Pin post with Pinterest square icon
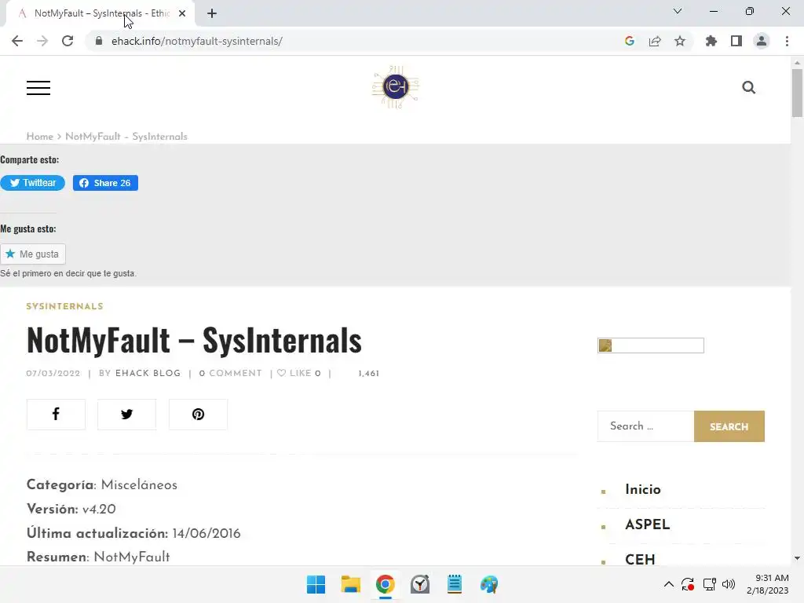This screenshot has height=603, width=804. (x=198, y=415)
